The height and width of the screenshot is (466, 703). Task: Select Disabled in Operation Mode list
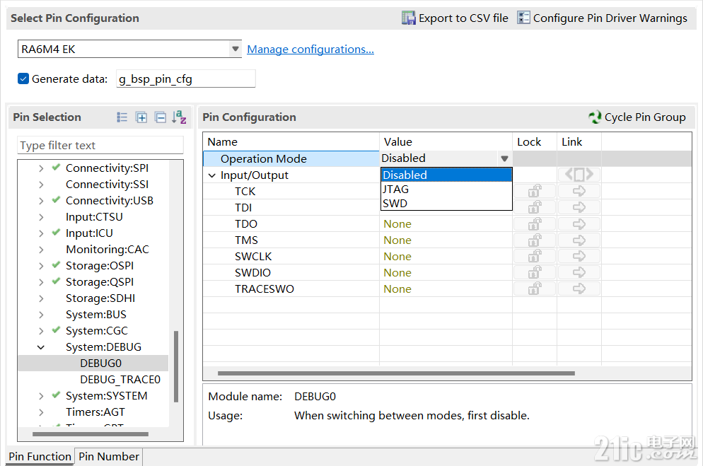click(446, 175)
